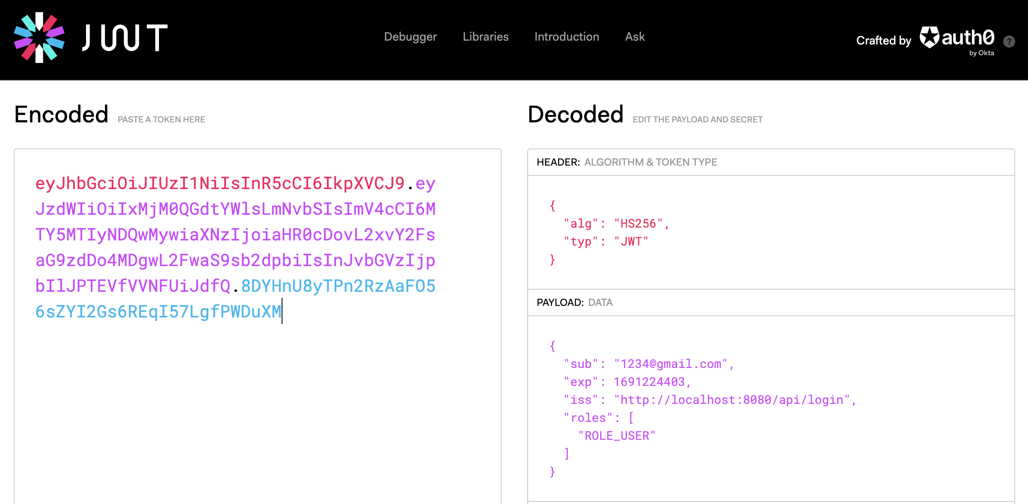Click the 'Crafted by' text
The height and width of the screenshot is (504, 1028).
(883, 41)
